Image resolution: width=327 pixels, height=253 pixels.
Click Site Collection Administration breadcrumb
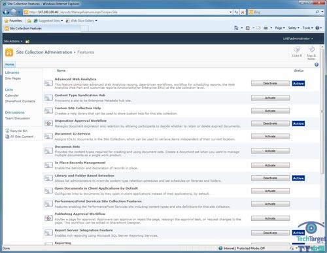point(44,52)
